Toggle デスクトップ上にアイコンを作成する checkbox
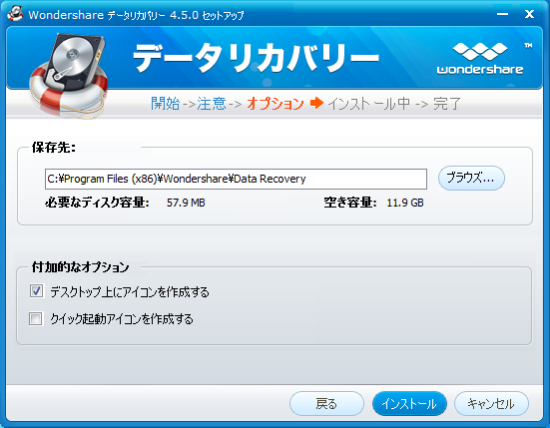This screenshot has height=428, width=550. tap(36, 291)
